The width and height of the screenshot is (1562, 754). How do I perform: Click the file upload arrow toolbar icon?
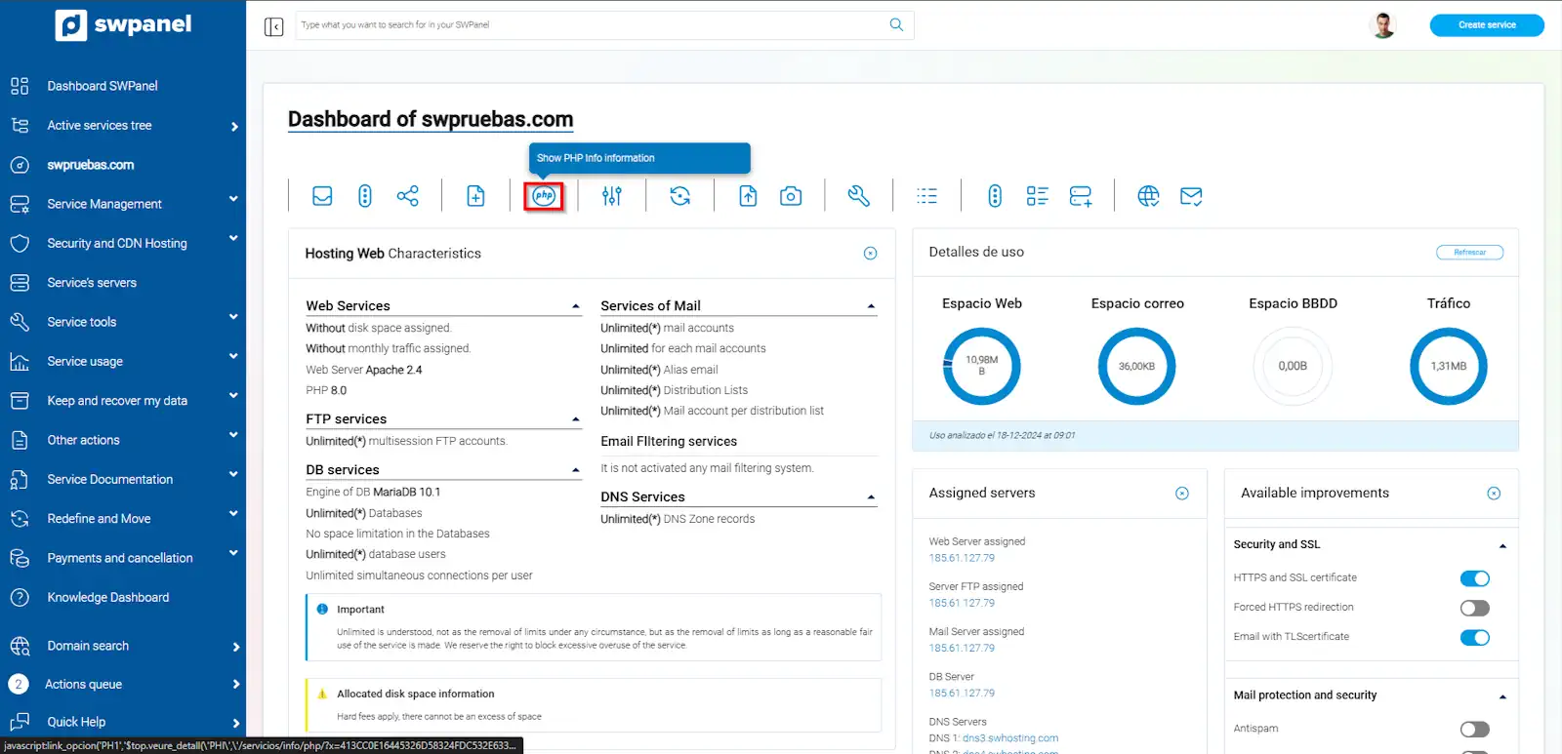748,196
